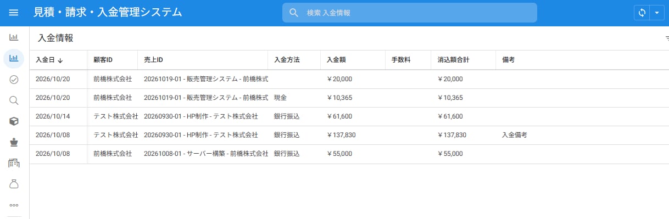Image resolution: width=669 pixels, height=219 pixels.
Task: Click app title 見積・請求・入金管理システム
Action: pos(108,13)
